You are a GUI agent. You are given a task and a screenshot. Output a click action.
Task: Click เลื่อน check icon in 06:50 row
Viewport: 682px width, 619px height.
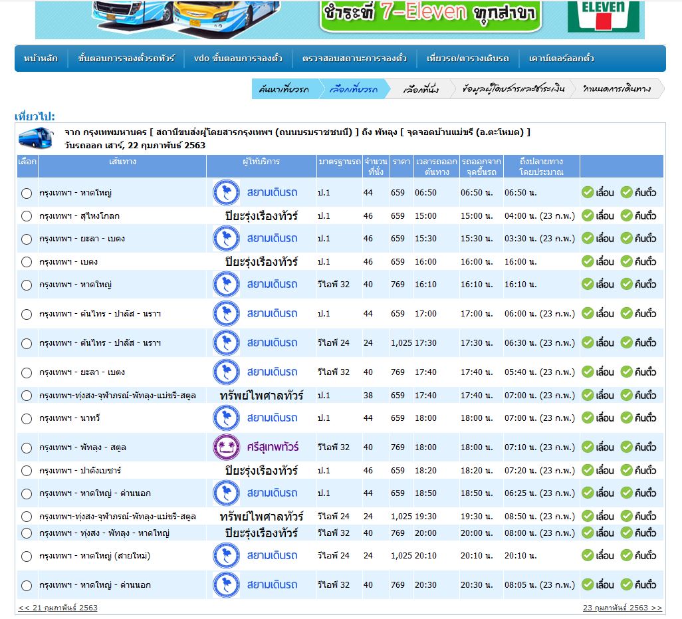pyautogui.click(x=588, y=192)
